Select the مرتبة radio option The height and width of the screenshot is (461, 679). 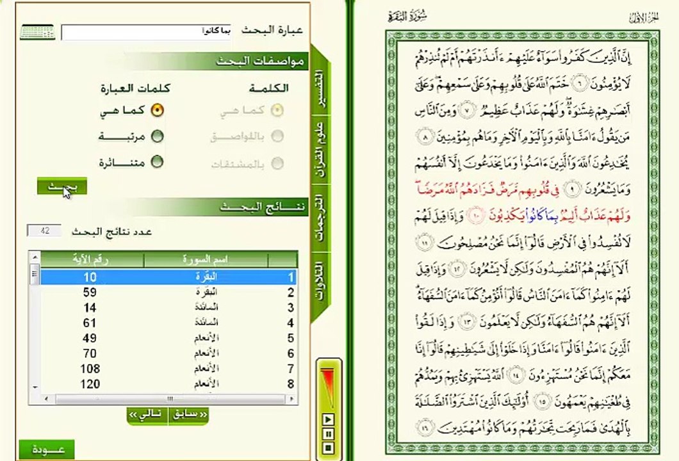[x=157, y=136]
